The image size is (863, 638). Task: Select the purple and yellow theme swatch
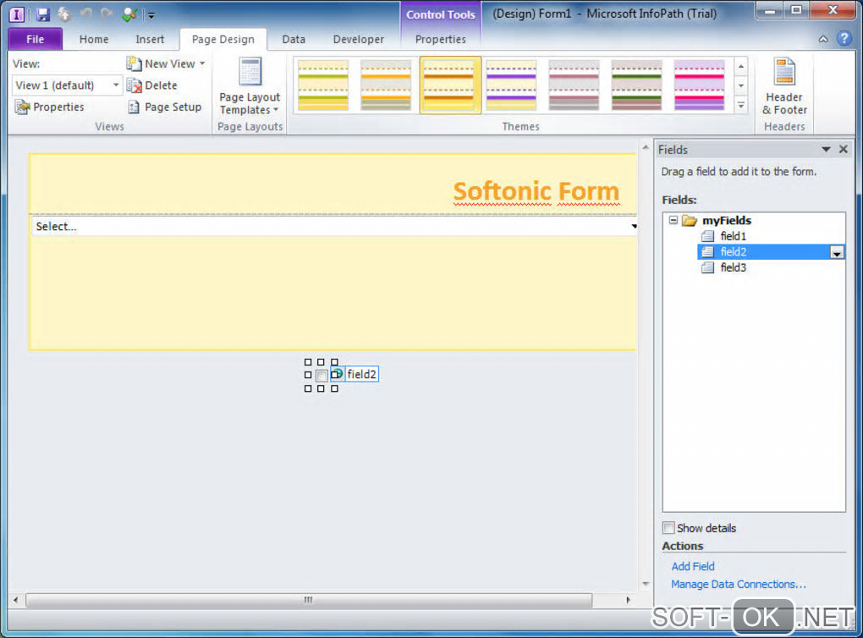(x=511, y=85)
